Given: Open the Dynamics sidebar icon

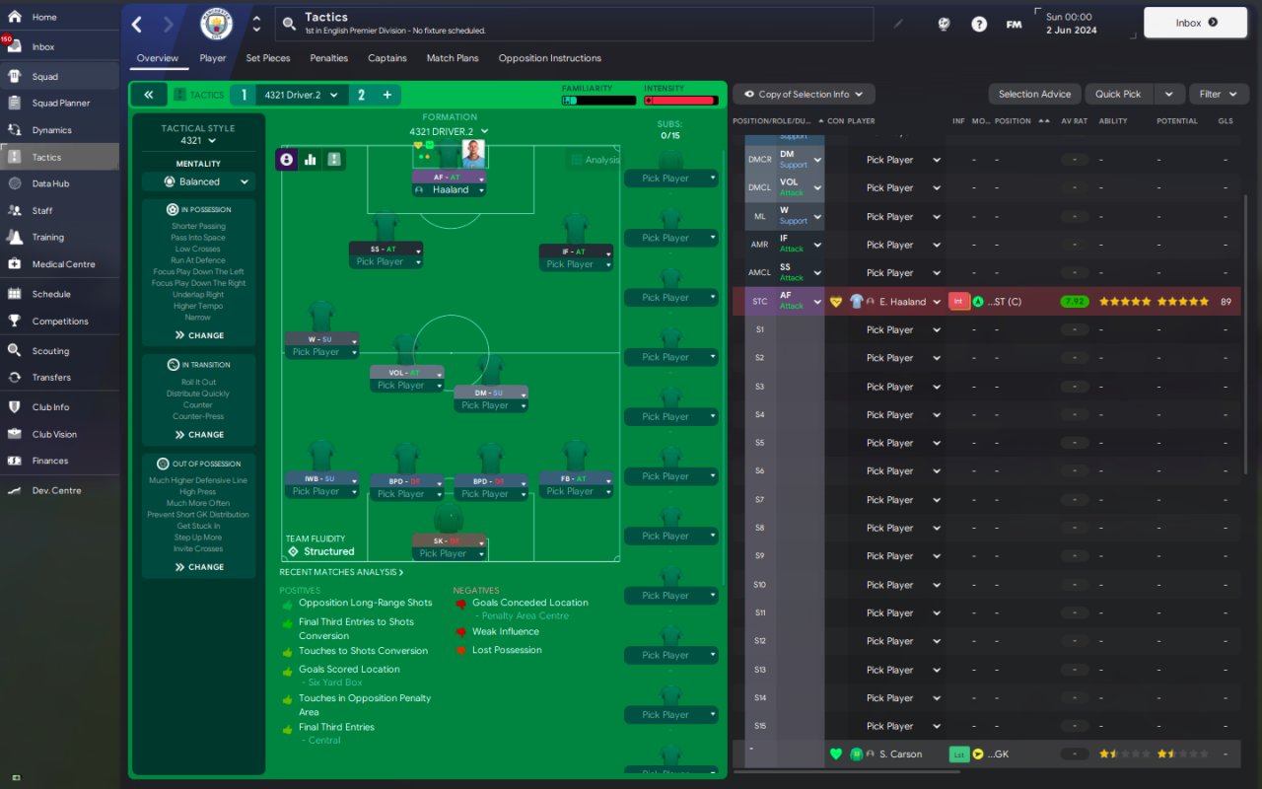Looking at the screenshot, I should [x=14, y=129].
